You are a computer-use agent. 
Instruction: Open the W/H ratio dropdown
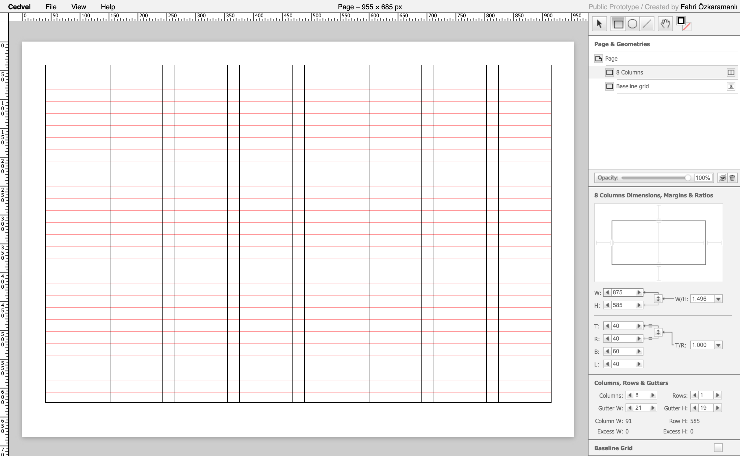[718, 299]
